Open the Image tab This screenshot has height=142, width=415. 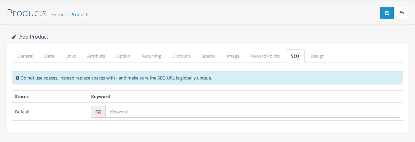coord(233,56)
